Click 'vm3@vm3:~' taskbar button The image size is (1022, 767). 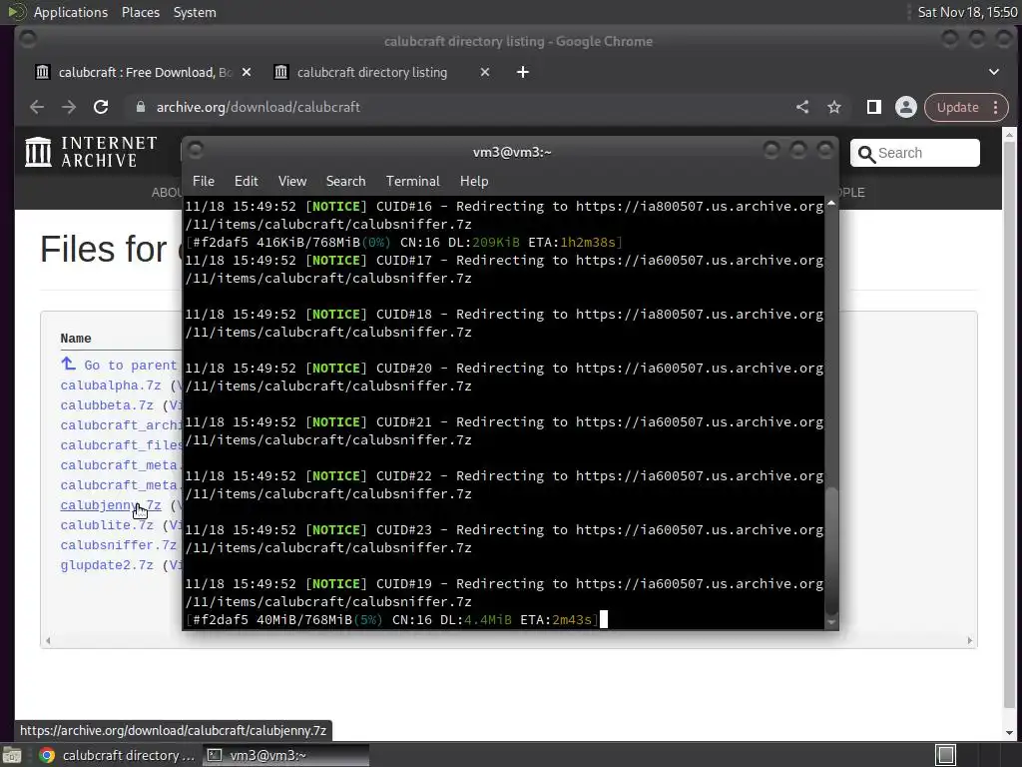(x=285, y=755)
